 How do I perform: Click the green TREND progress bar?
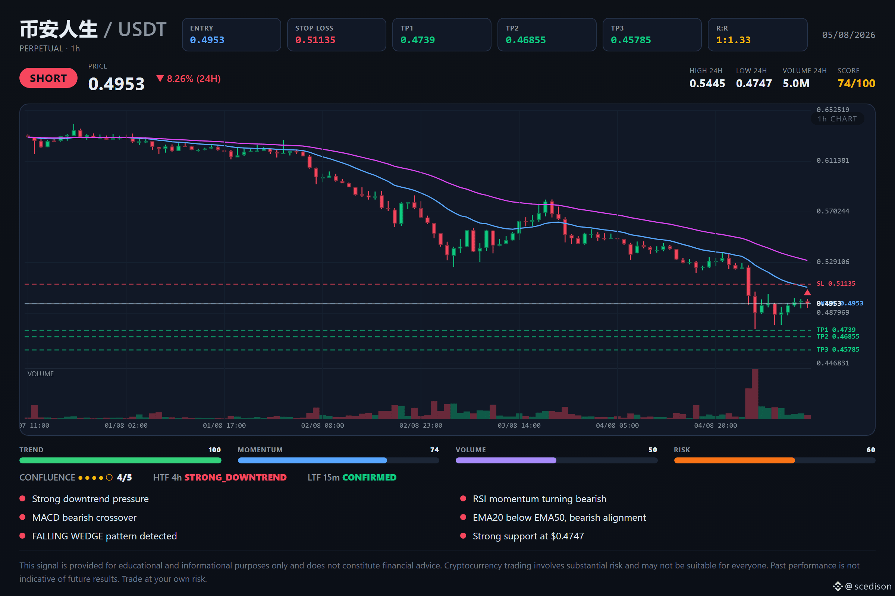tap(120, 460)
